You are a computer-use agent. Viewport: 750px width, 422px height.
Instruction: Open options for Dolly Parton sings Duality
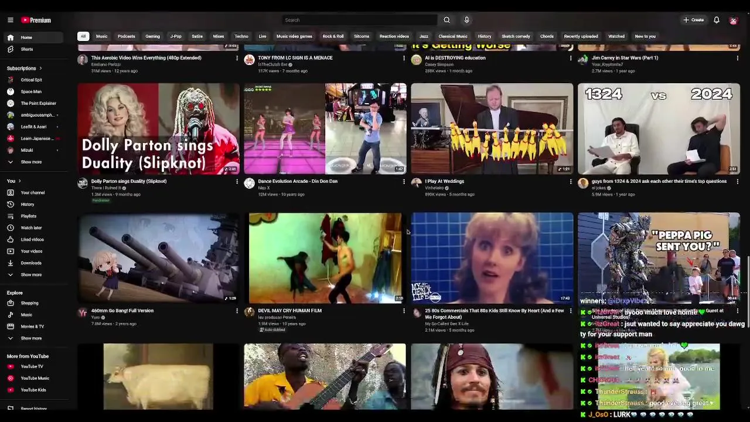[x=237, y=182]
